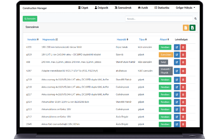The height and width of the screenshot is (139, 216).
Task: Edit the g314 Akkumulátor entry
Action: coord(177,102)
